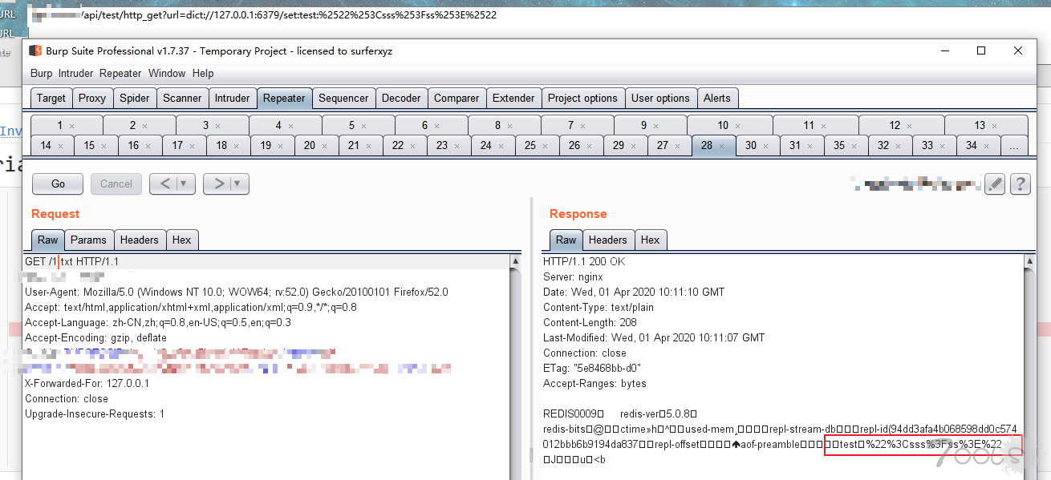Select Request Raw view tab
The height and width of the screenshot is (480, 1051).
[48, 240]
